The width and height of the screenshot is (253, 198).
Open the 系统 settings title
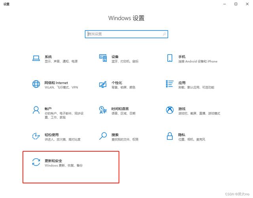[x=48, y=57]
